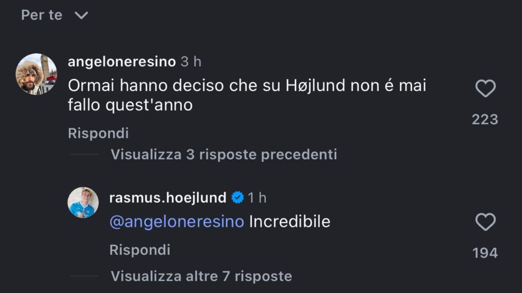Click the rasmus.hoejlund username
This screenshot has height=293, width=522.
168,198
